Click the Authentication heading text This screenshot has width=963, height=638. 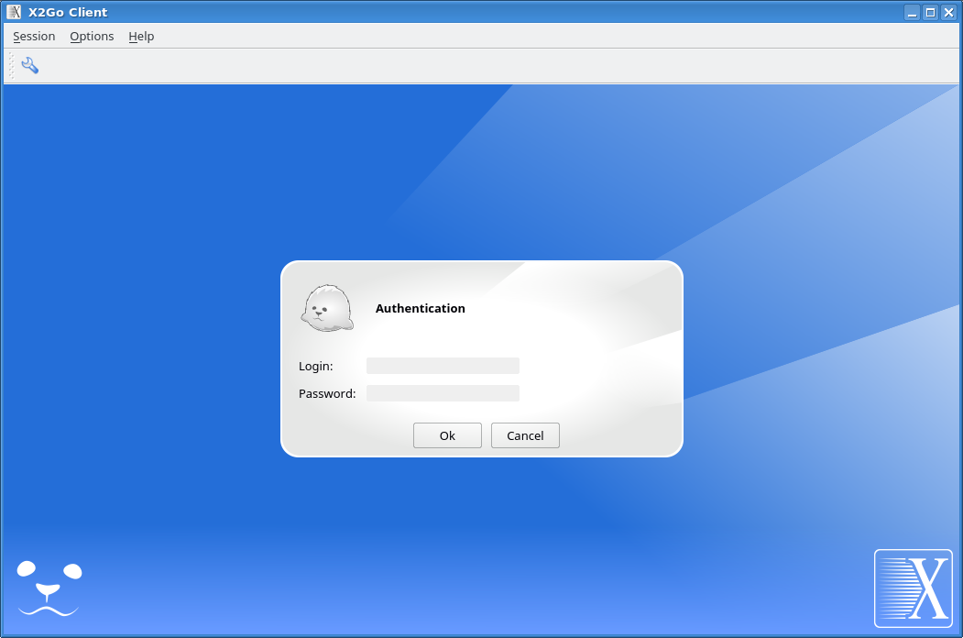[x=420, y=309]
